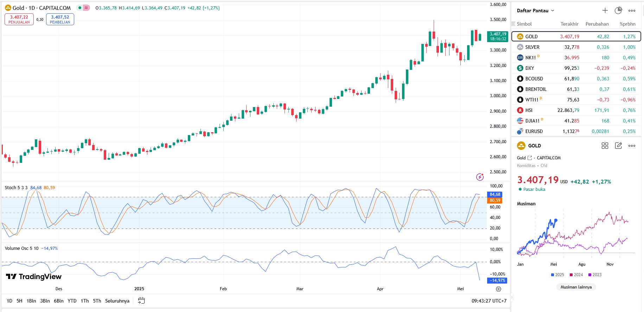Click the Gold external link icon

tap(530, 158)
